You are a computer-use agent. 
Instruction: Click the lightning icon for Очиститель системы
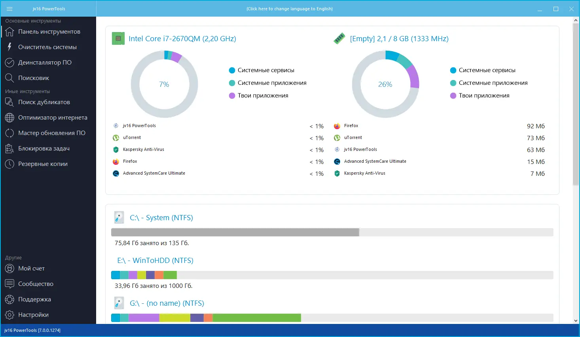pos(9,47)
